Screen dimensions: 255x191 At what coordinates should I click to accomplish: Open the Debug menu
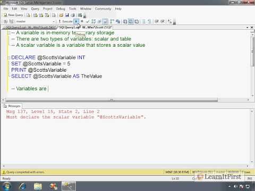(x=61, y=8)
